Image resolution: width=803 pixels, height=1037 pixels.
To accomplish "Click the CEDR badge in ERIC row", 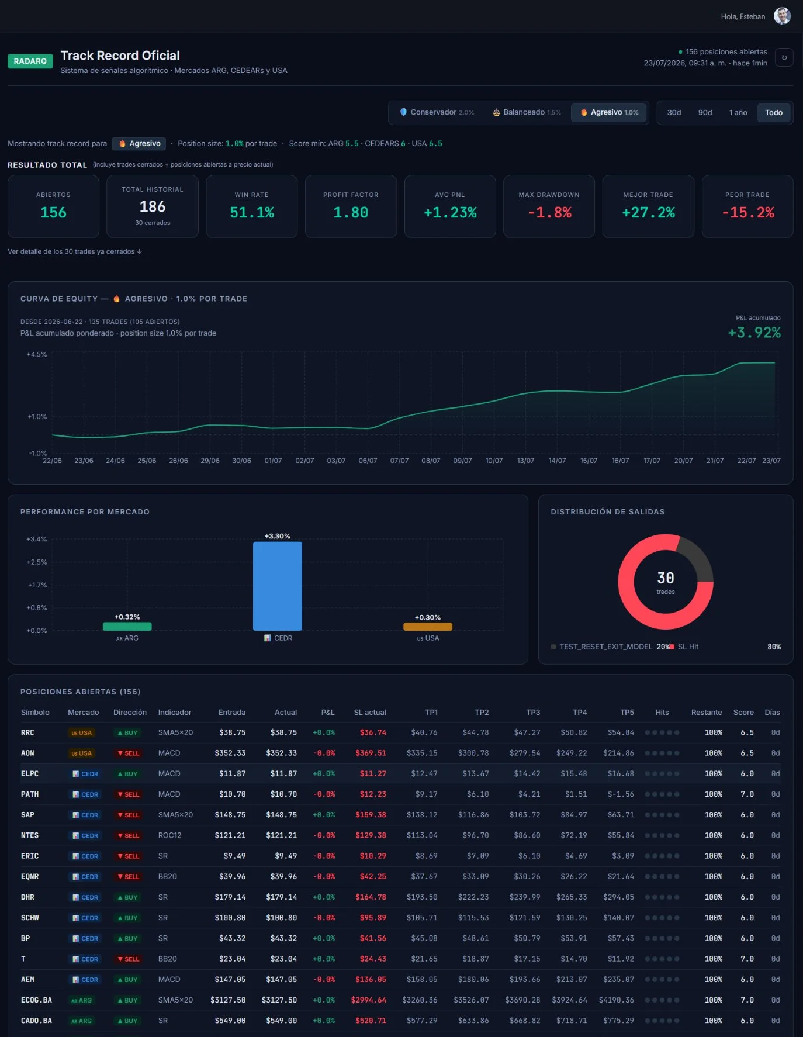I will pyautogui.click(x=85, y=856).
